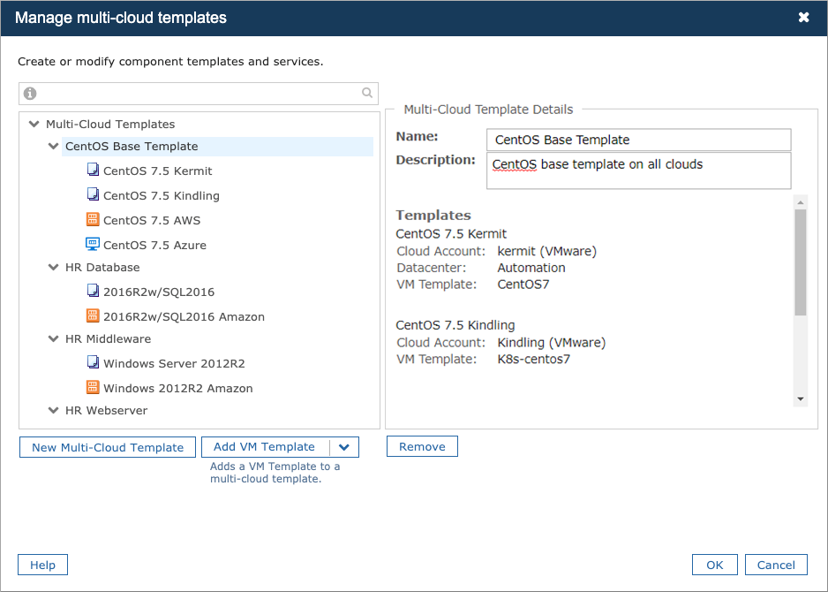Collapse the HR Database node

coord(53,268)
